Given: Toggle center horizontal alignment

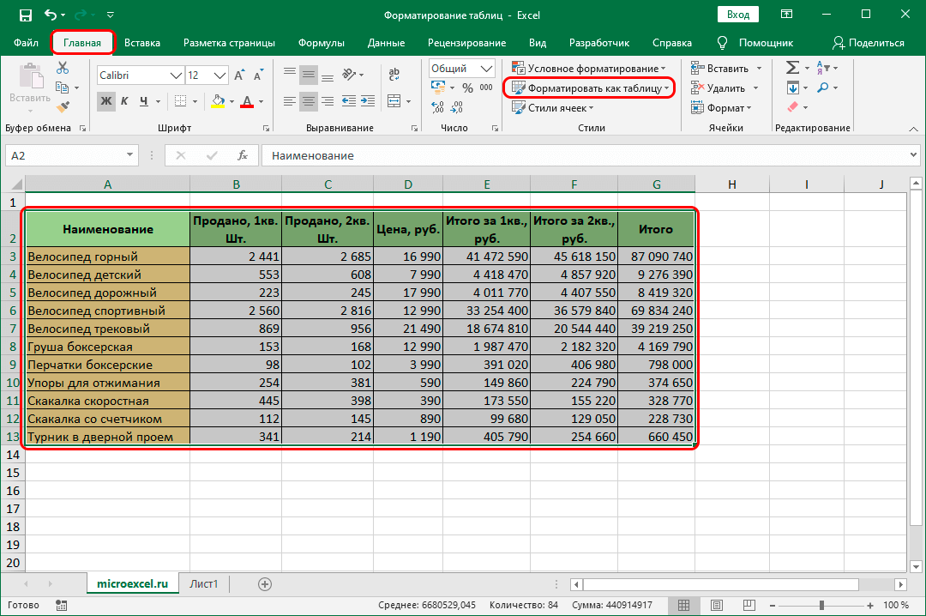Looking at the screenshot, I should [310, 101].
